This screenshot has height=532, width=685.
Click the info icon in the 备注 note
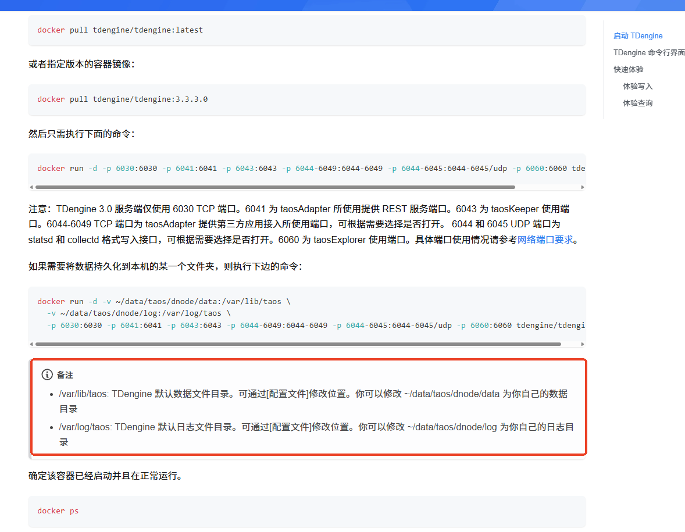(47, 374)
